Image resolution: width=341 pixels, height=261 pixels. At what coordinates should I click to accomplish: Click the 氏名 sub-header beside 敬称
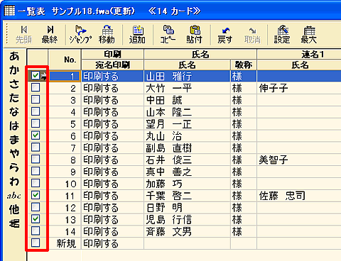tap(187, 65)
